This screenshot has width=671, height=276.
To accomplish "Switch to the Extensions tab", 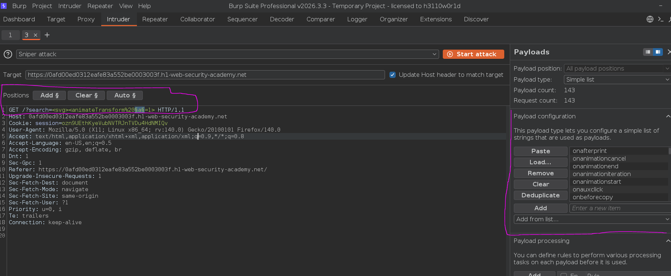I will 436,19.
